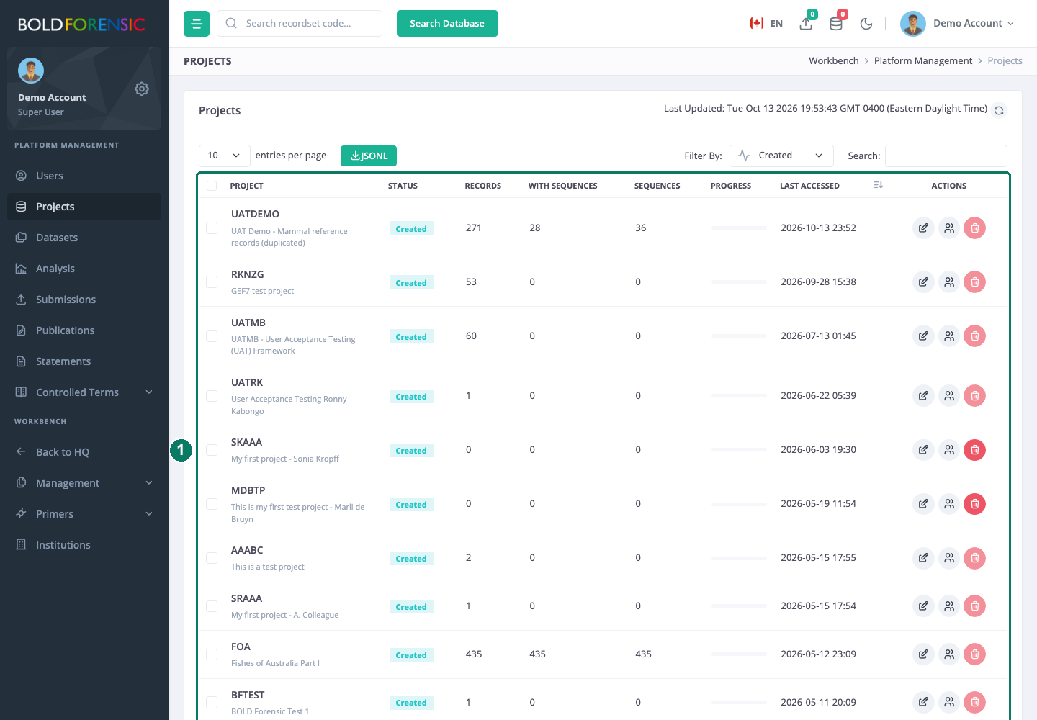Image resolution: width=1037 pixels, height=720 pixels.
Task: Click the Search Database button
Action: (447, 24)
